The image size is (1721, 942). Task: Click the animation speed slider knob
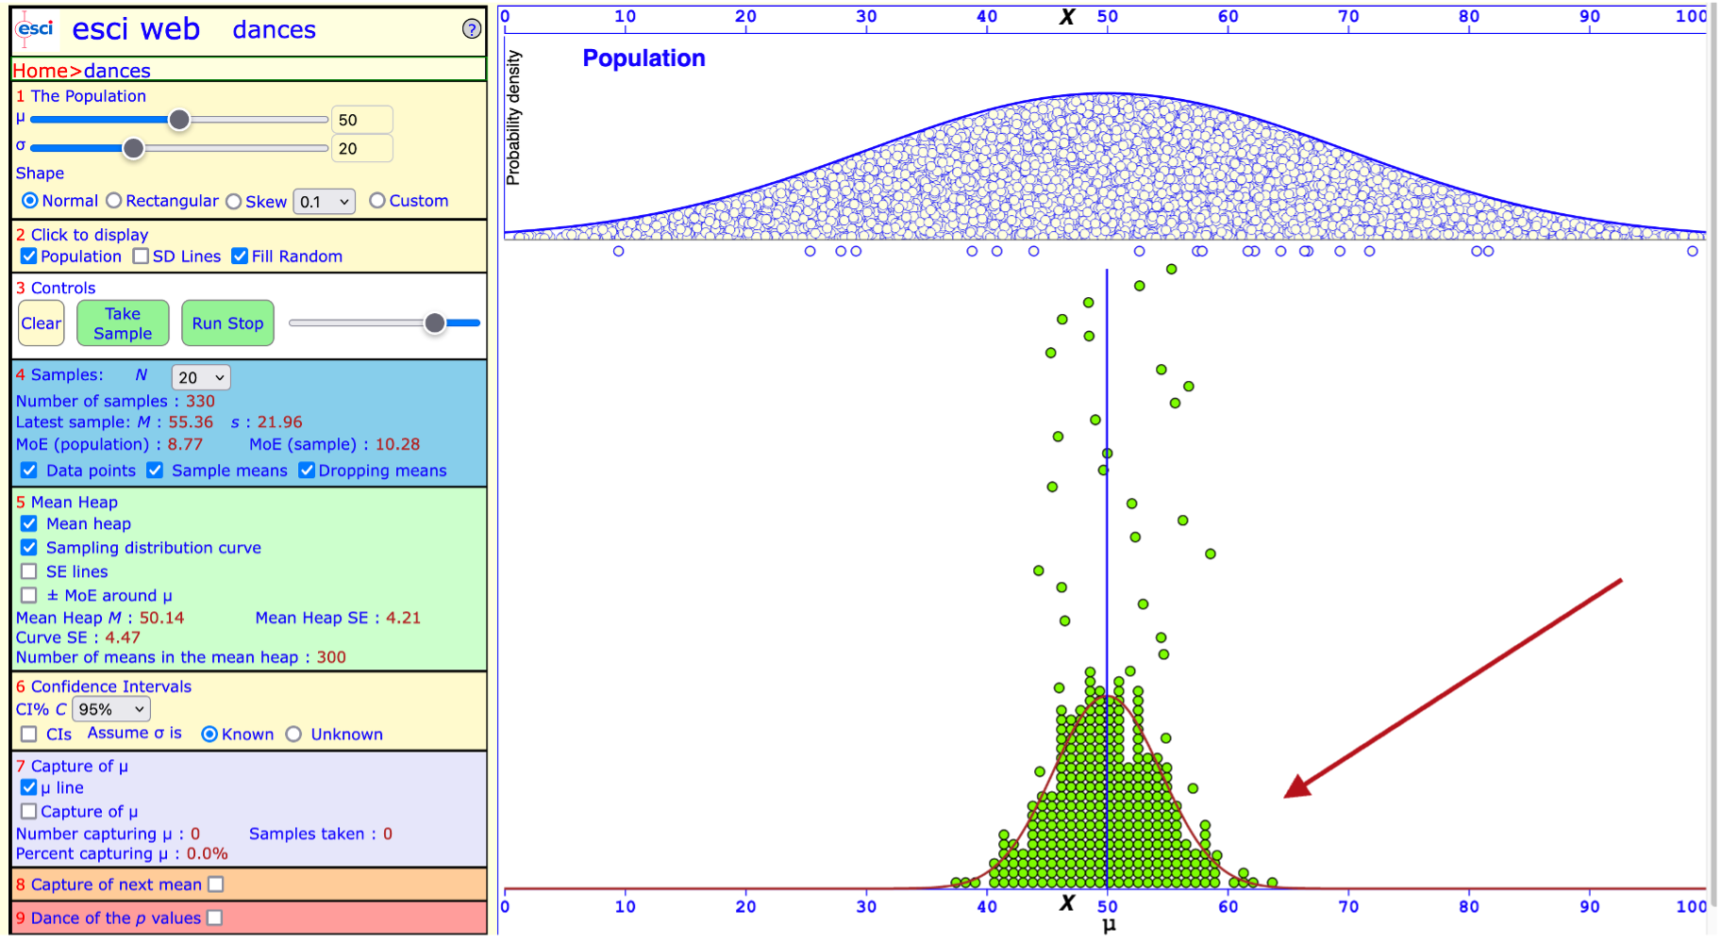434,323
